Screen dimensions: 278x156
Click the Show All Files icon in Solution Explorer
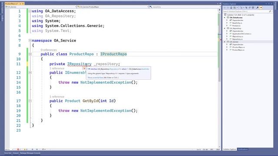253,8
